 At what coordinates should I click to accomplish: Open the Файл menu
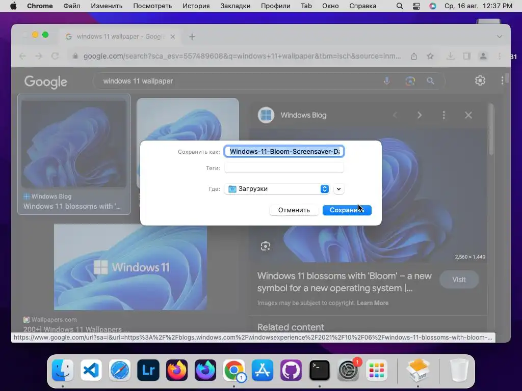click(71, 6)
